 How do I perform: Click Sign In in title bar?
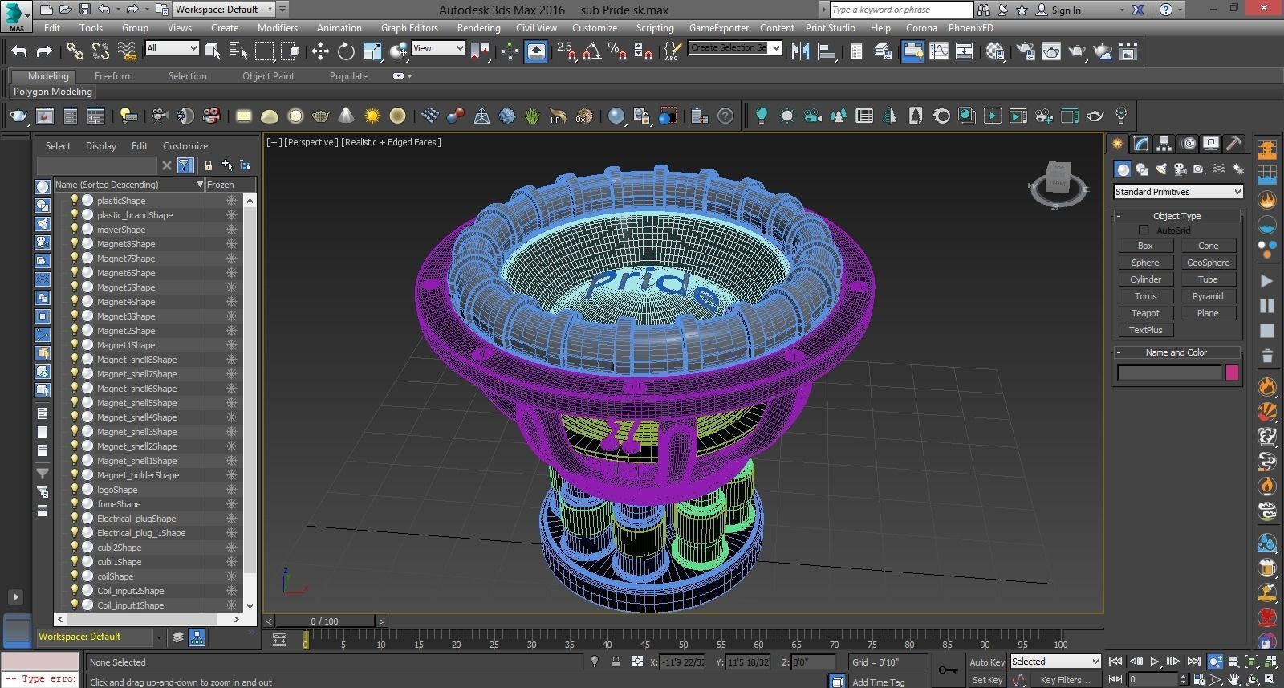pyautogui.click(x=1066, y=10)
